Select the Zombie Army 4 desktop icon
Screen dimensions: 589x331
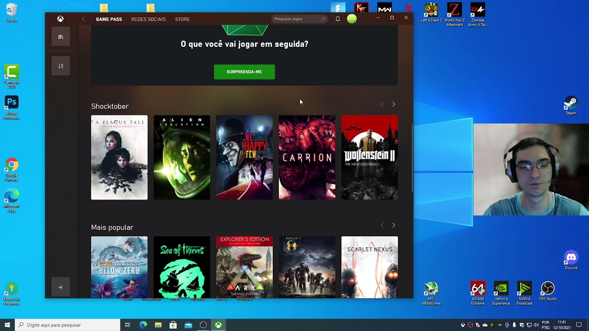pyautogui.click(x=478, y=15)
